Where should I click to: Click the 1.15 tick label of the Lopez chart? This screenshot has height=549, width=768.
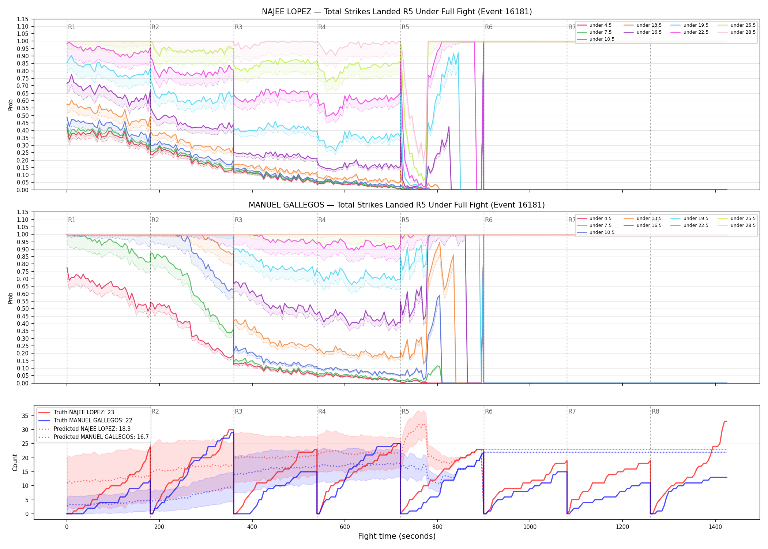[x=23, y=19]
